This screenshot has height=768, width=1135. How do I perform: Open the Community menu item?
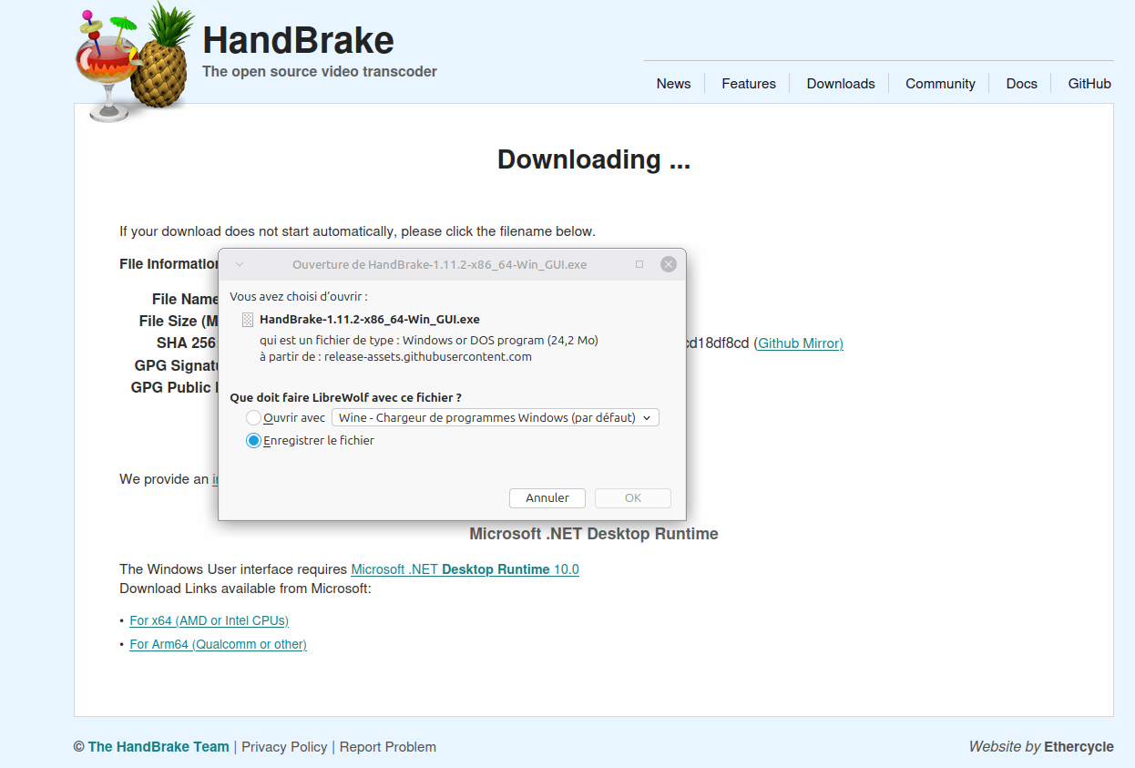click(x=940, y=83)
